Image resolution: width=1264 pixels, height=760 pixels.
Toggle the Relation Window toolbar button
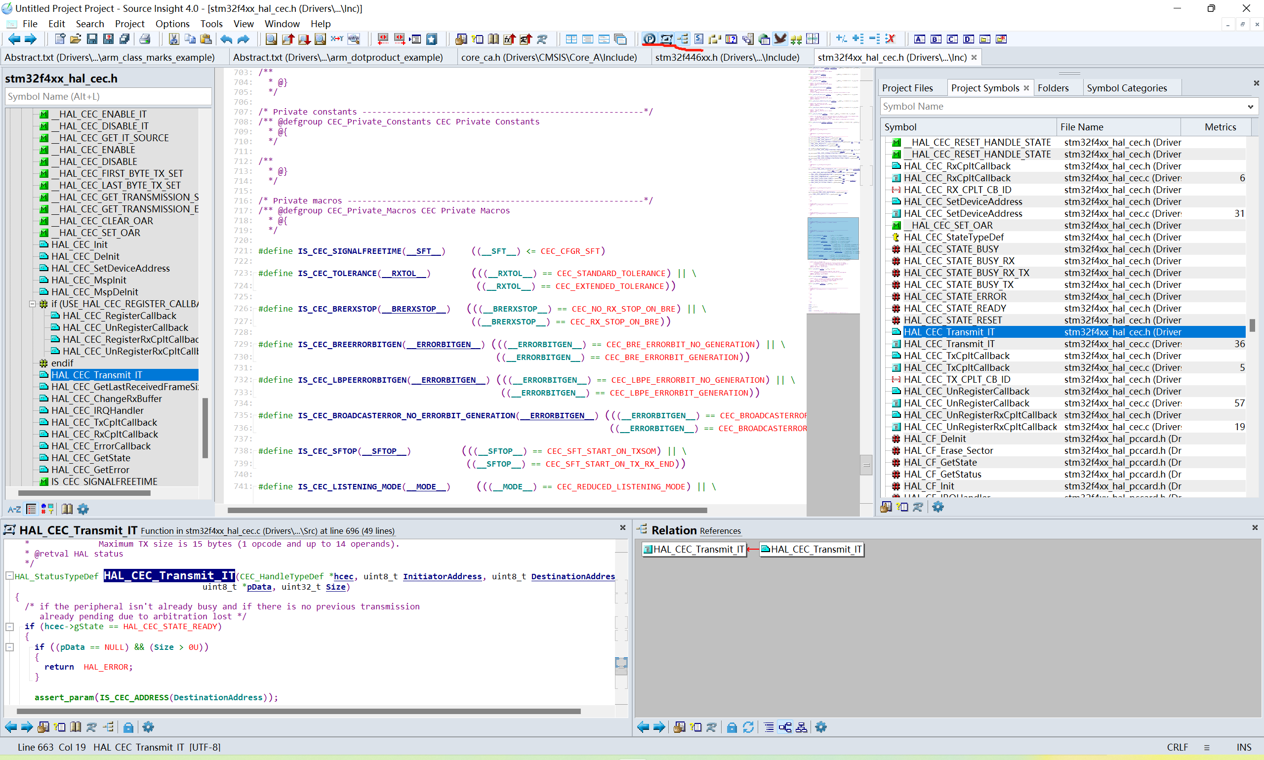coord(683,39)
